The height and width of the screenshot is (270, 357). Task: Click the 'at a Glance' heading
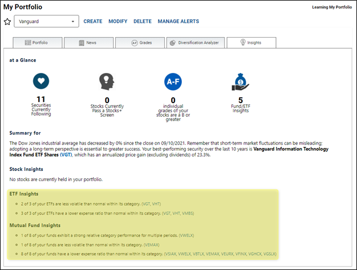click(23, 60)
